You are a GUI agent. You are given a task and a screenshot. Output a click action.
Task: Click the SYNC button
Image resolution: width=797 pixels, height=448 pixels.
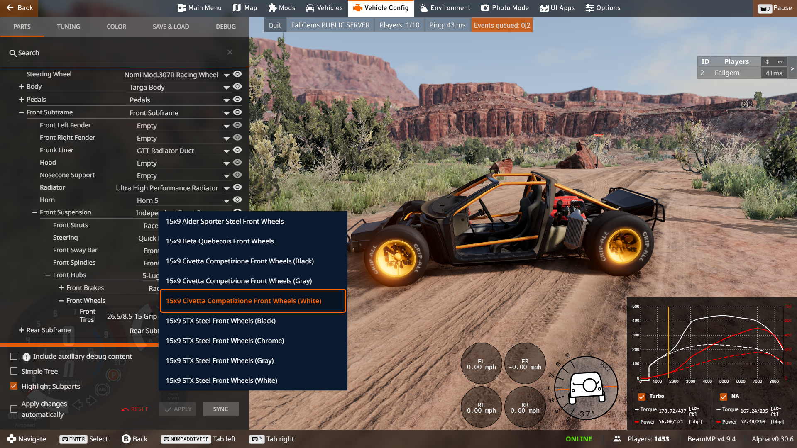221,409
